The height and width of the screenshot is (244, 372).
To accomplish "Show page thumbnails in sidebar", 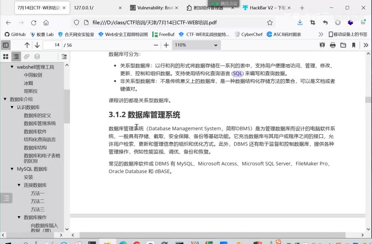I will coord(6,56).
